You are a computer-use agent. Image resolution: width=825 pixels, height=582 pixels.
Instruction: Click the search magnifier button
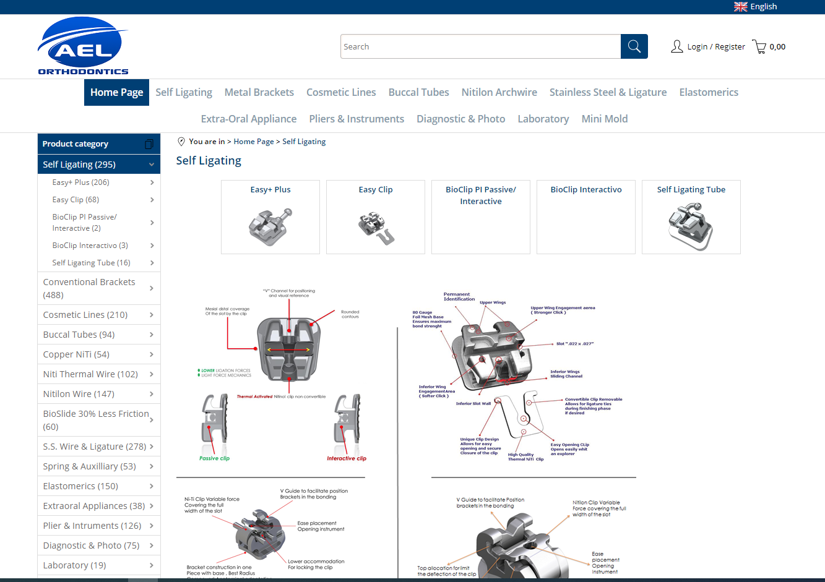point(634,46)
